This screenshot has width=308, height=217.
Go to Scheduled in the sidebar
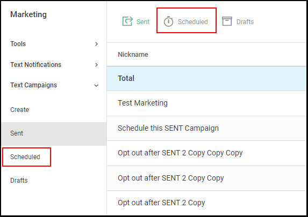tap(25, 157)
